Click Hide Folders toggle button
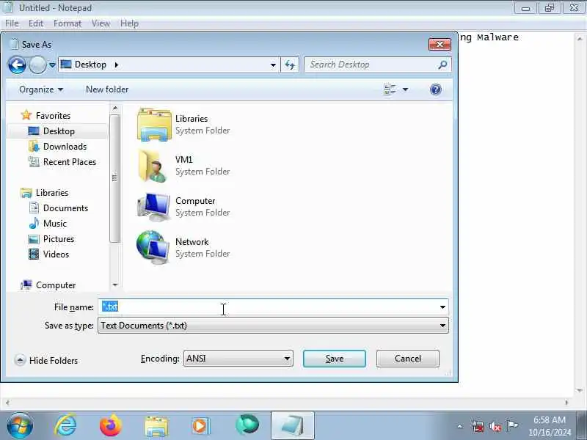 point(46,360)
